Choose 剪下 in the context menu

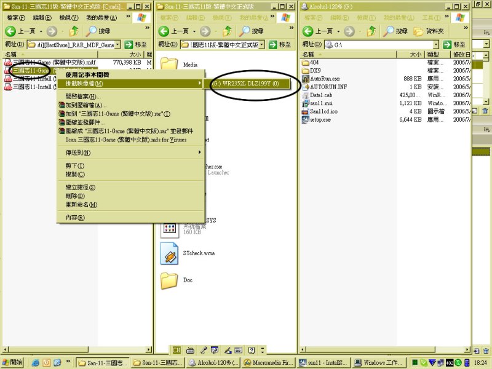click(130, 165)
